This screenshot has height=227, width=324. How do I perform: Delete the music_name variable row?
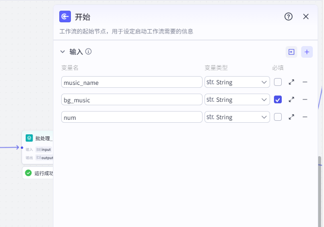pos(305,82)
